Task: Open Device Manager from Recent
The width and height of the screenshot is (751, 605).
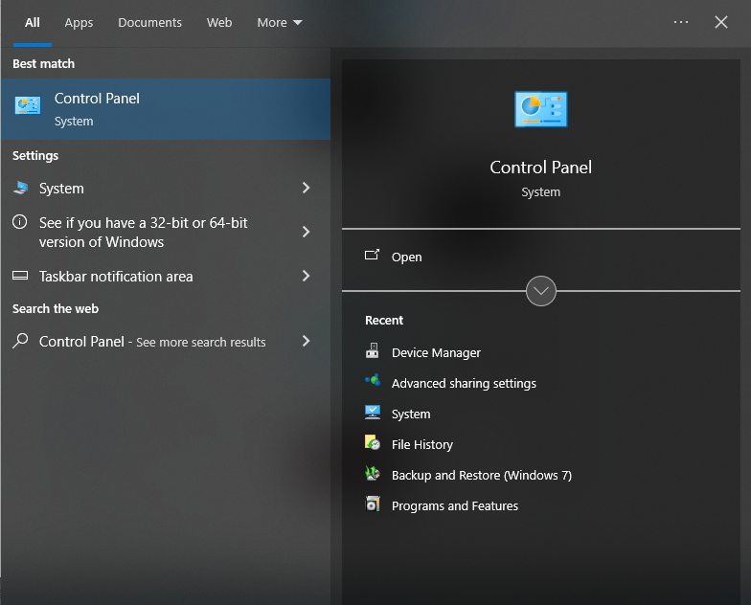Action: click(436, 352)
